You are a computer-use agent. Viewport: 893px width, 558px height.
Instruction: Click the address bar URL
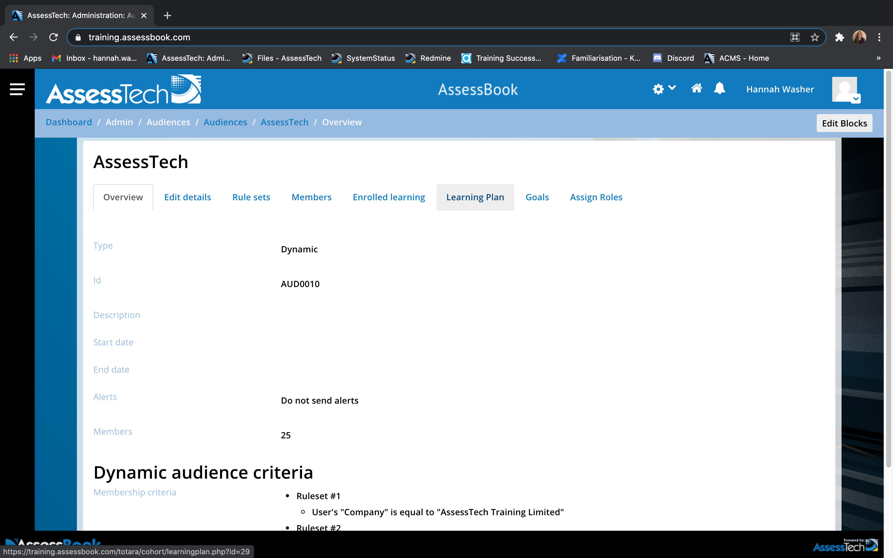[139, 37]
